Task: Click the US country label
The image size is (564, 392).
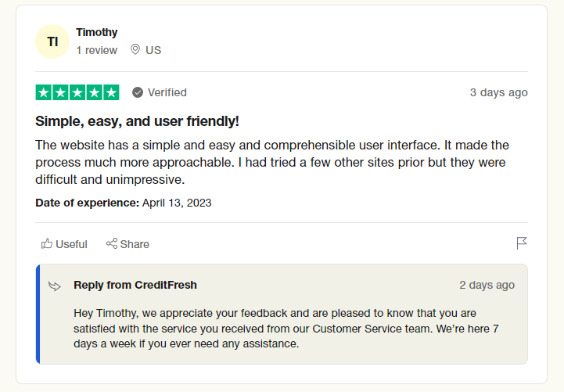Action: point(153,50)
